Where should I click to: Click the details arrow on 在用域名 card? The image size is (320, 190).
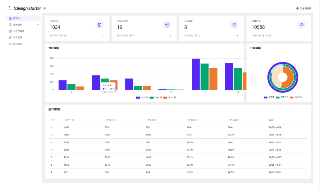click(x=237, y=35)
